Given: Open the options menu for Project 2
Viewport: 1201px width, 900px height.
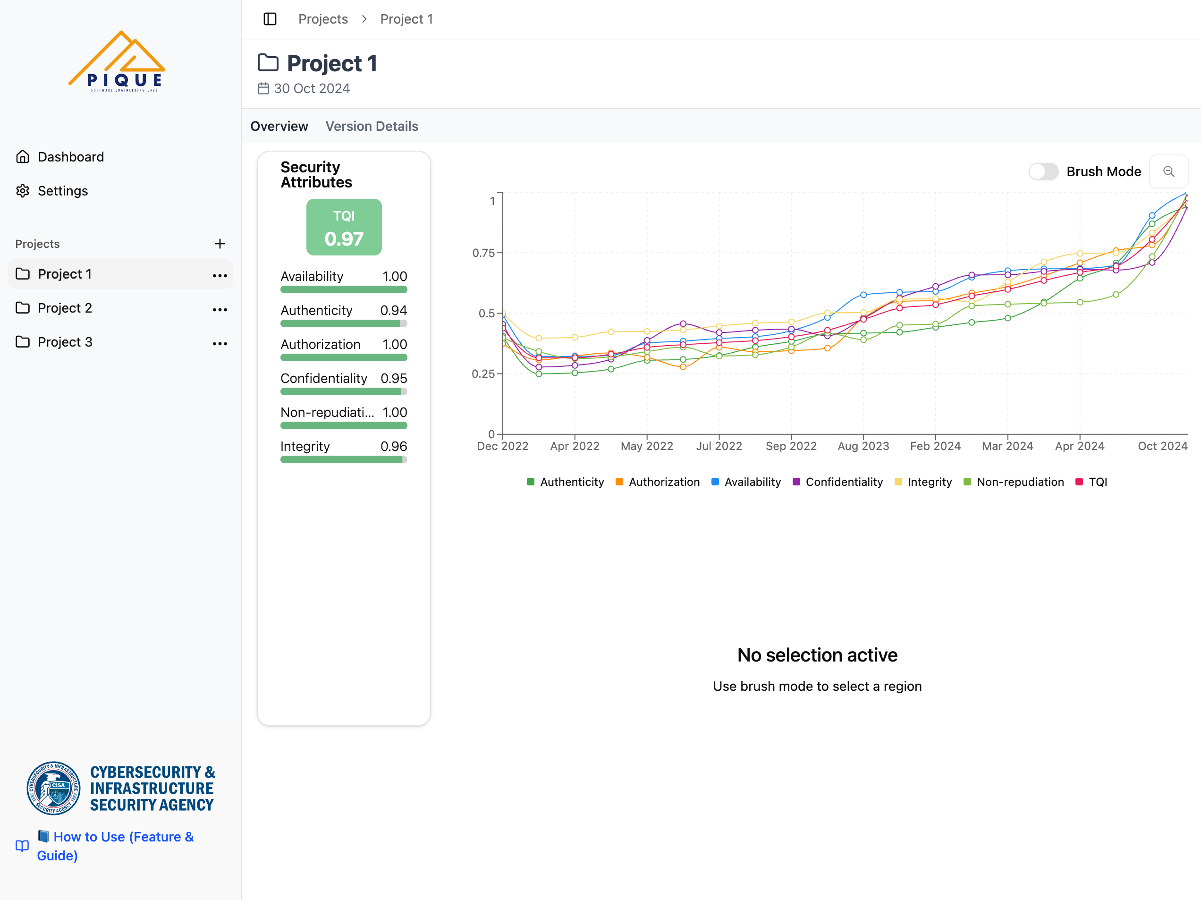Looking at the screenshot, I should (220, 308).
